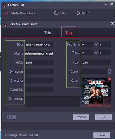Open the M4A folder icon
115x139 pixels.
pos(56,13)
